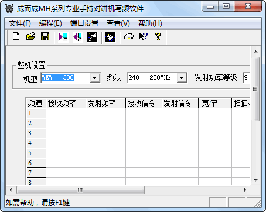Click the horizontal scrollbar thumb
266x212 pixels.
[80, 190]
